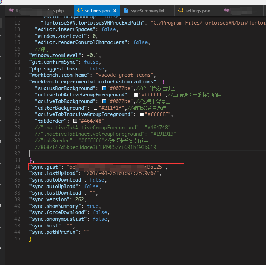This screenshot has width=266, height=265.
Task: Click the "sync.host" key
Action: coord(45,226)
